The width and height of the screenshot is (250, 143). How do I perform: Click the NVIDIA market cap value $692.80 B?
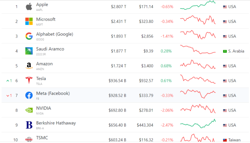(x=117, y=110)
